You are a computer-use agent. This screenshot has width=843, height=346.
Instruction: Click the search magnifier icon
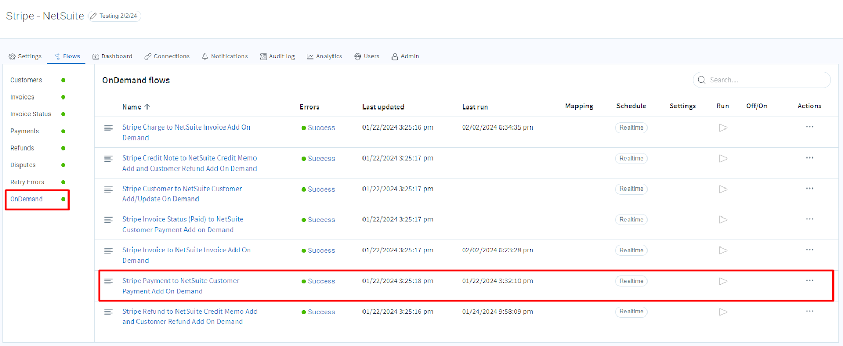tap(702, 80)
